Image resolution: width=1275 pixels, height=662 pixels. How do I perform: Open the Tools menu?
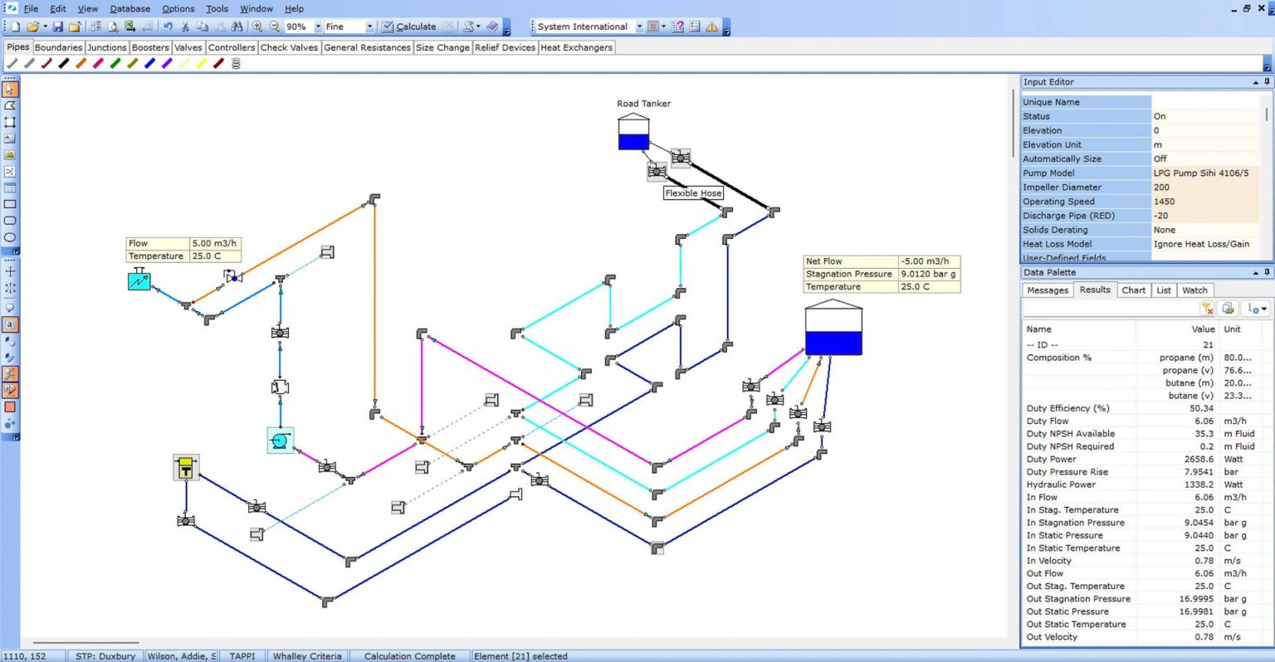pyautogui.click(x=217, y=9)
